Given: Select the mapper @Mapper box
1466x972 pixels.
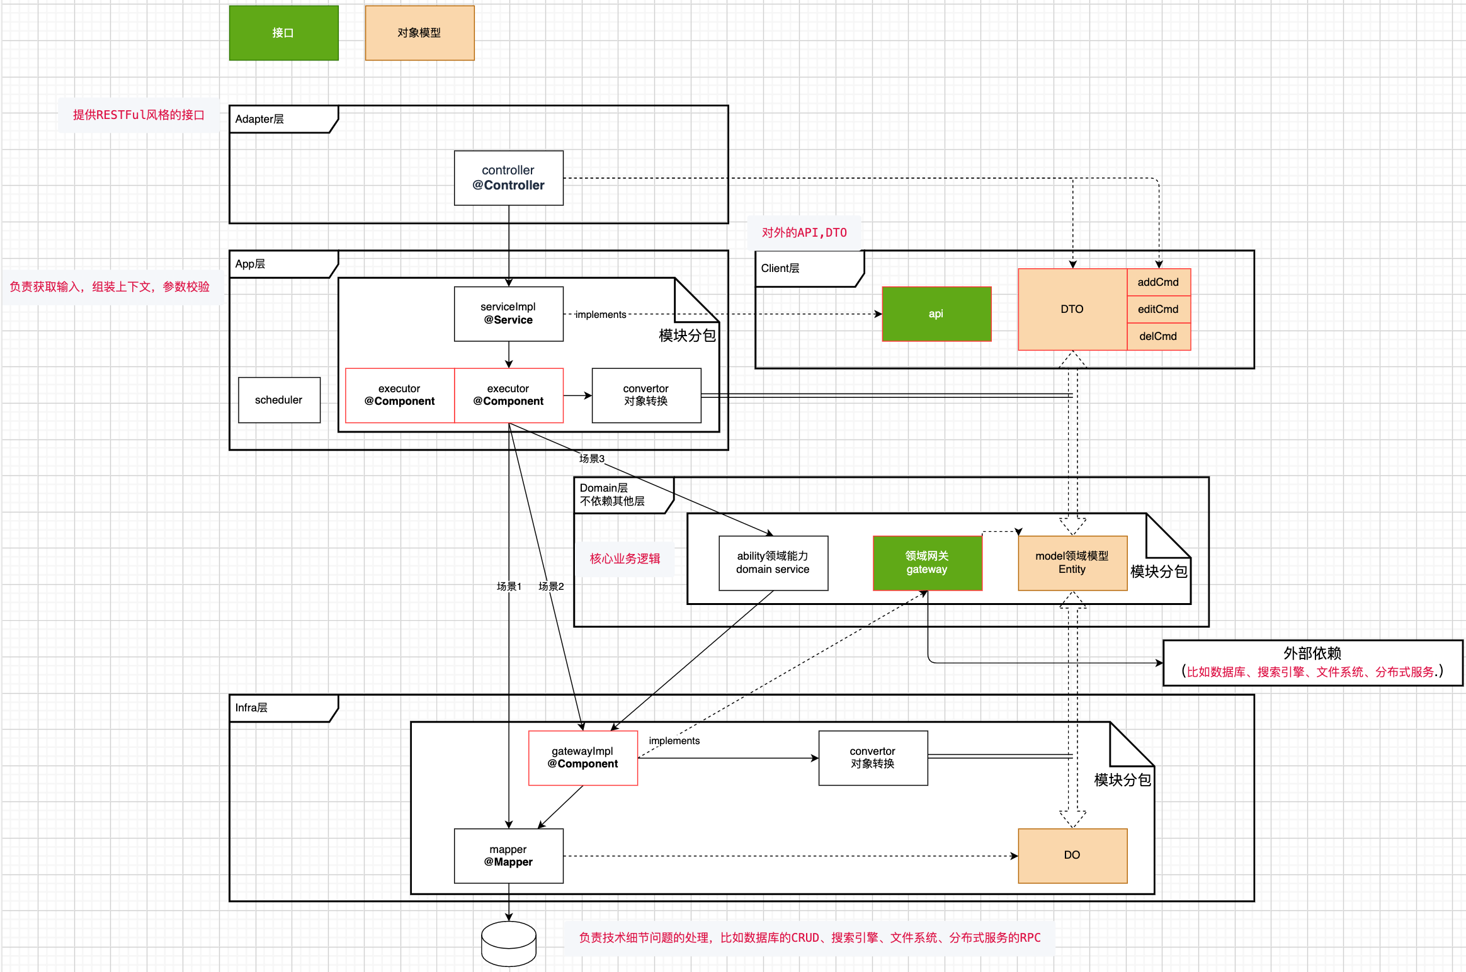Looking at the screenshot, I should click(x=508, y=856).
